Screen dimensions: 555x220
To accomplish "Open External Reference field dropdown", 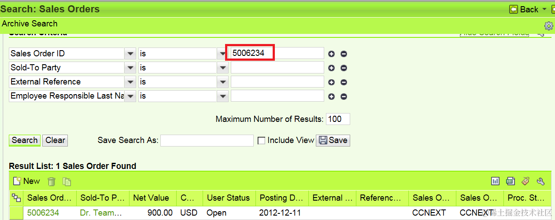I will tap(130, 82).
